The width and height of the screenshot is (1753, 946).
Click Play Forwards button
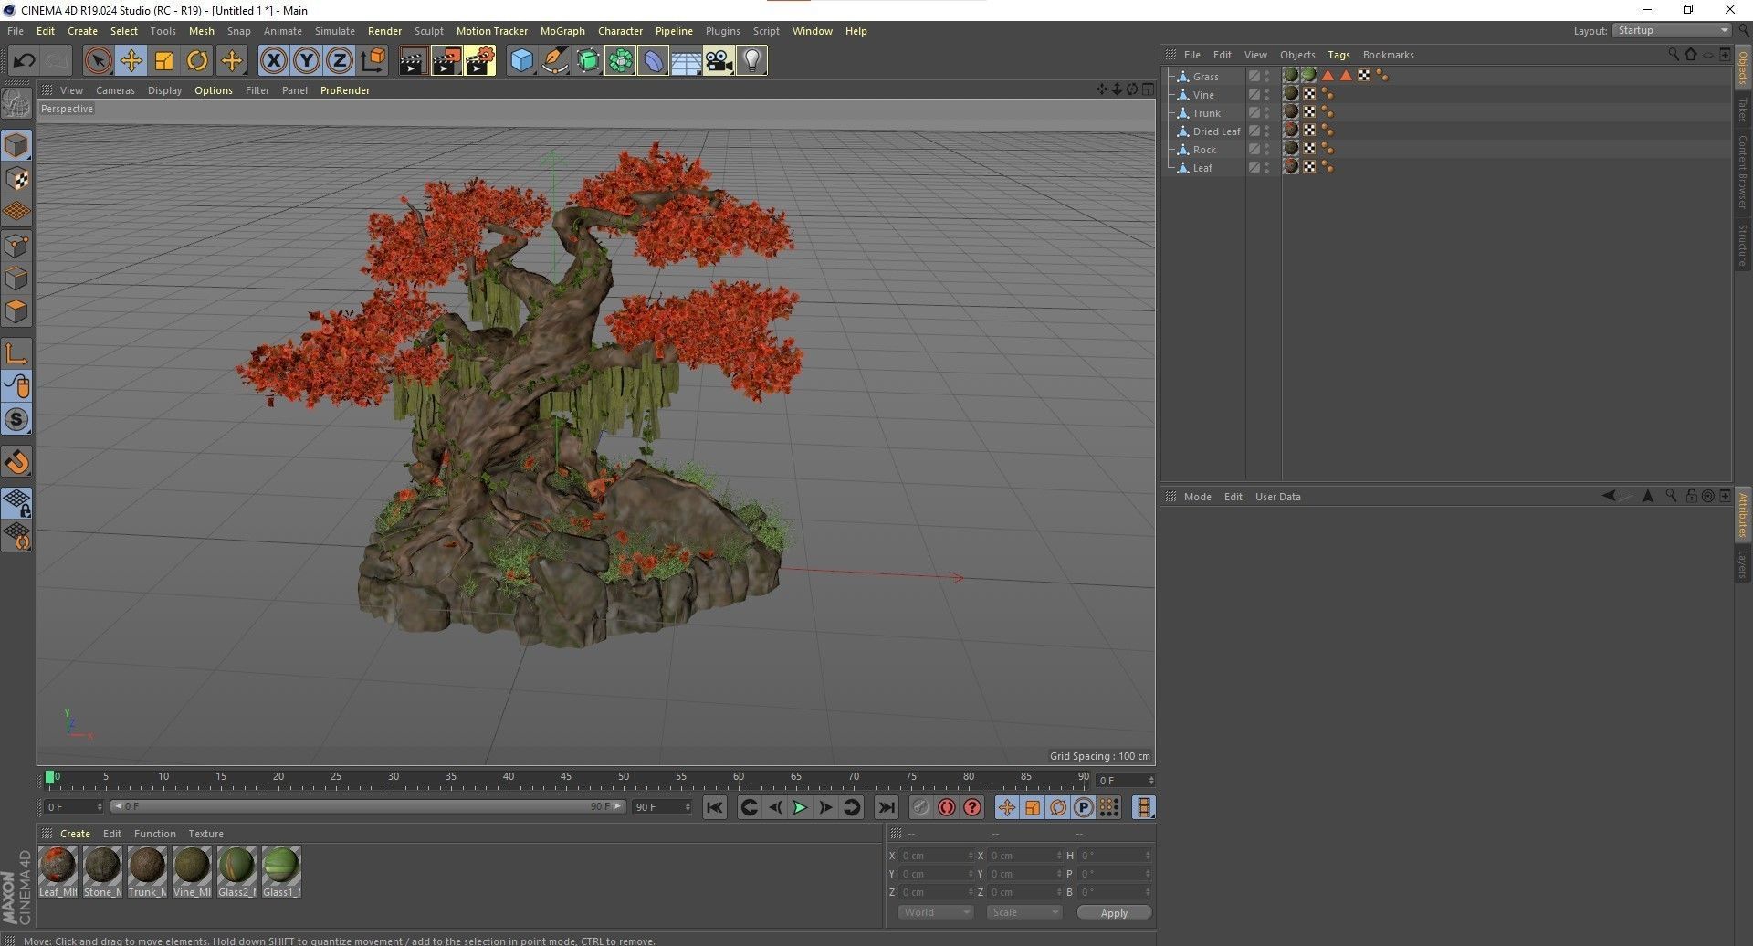point(800,807)
